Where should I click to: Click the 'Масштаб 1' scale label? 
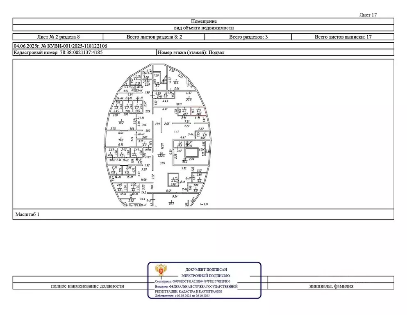coord(27,215)
